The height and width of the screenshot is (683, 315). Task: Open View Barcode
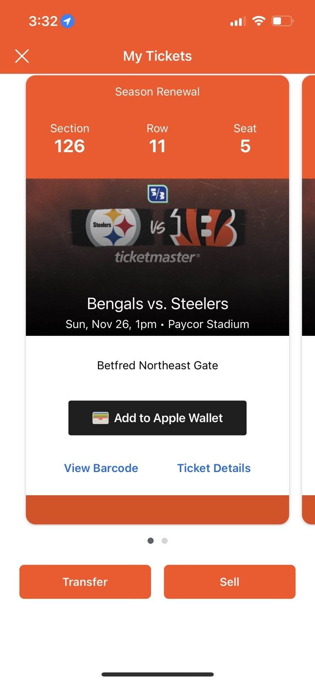click(x=101, y=468)
